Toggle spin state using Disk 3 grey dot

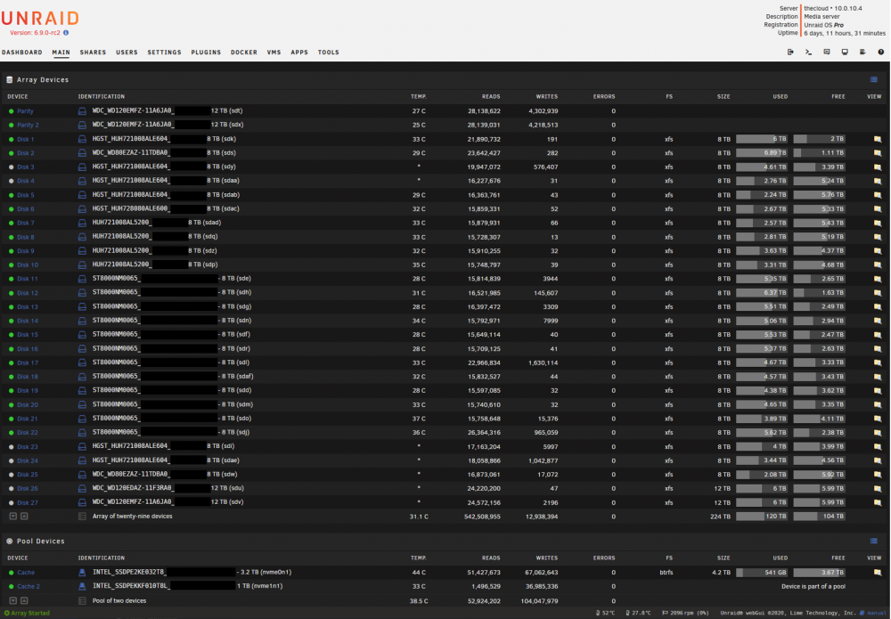12,167
